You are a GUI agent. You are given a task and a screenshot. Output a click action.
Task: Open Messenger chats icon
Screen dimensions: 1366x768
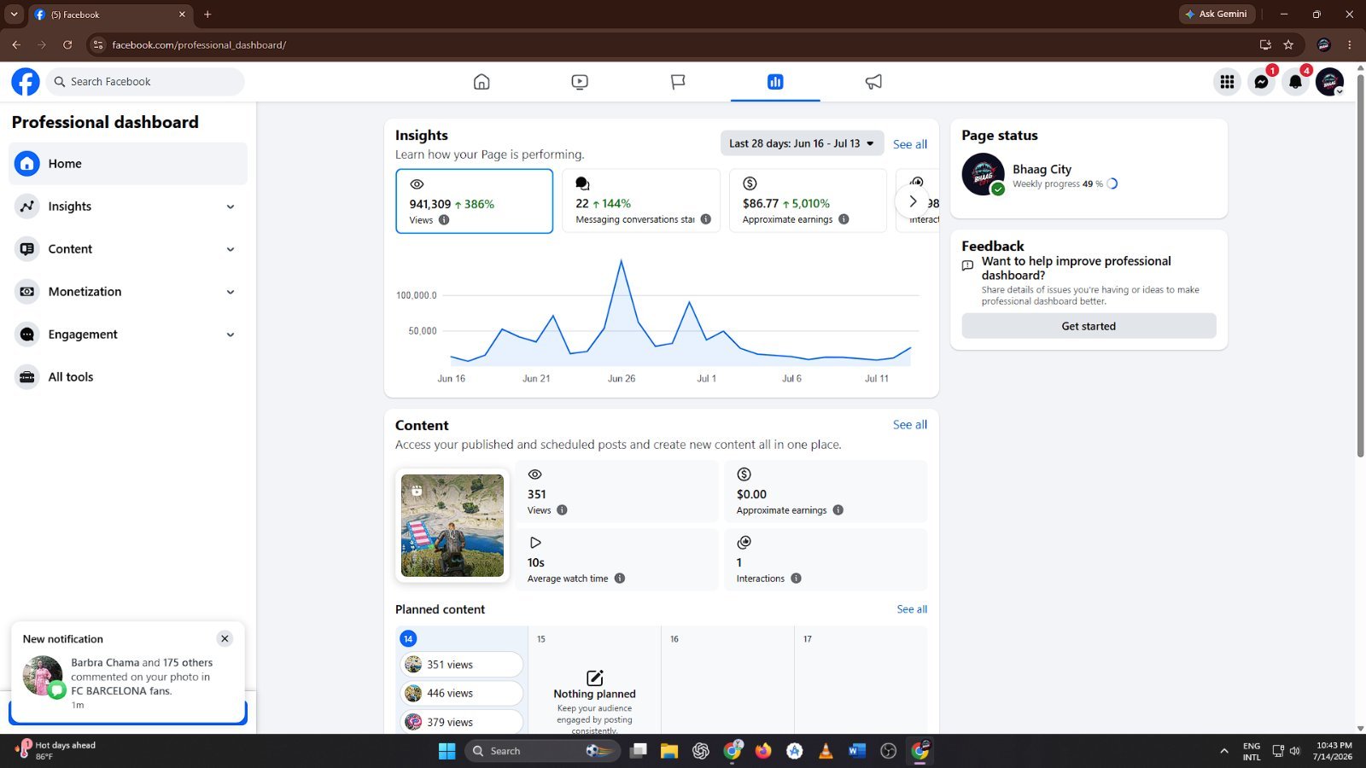(x=1261, y=82)
